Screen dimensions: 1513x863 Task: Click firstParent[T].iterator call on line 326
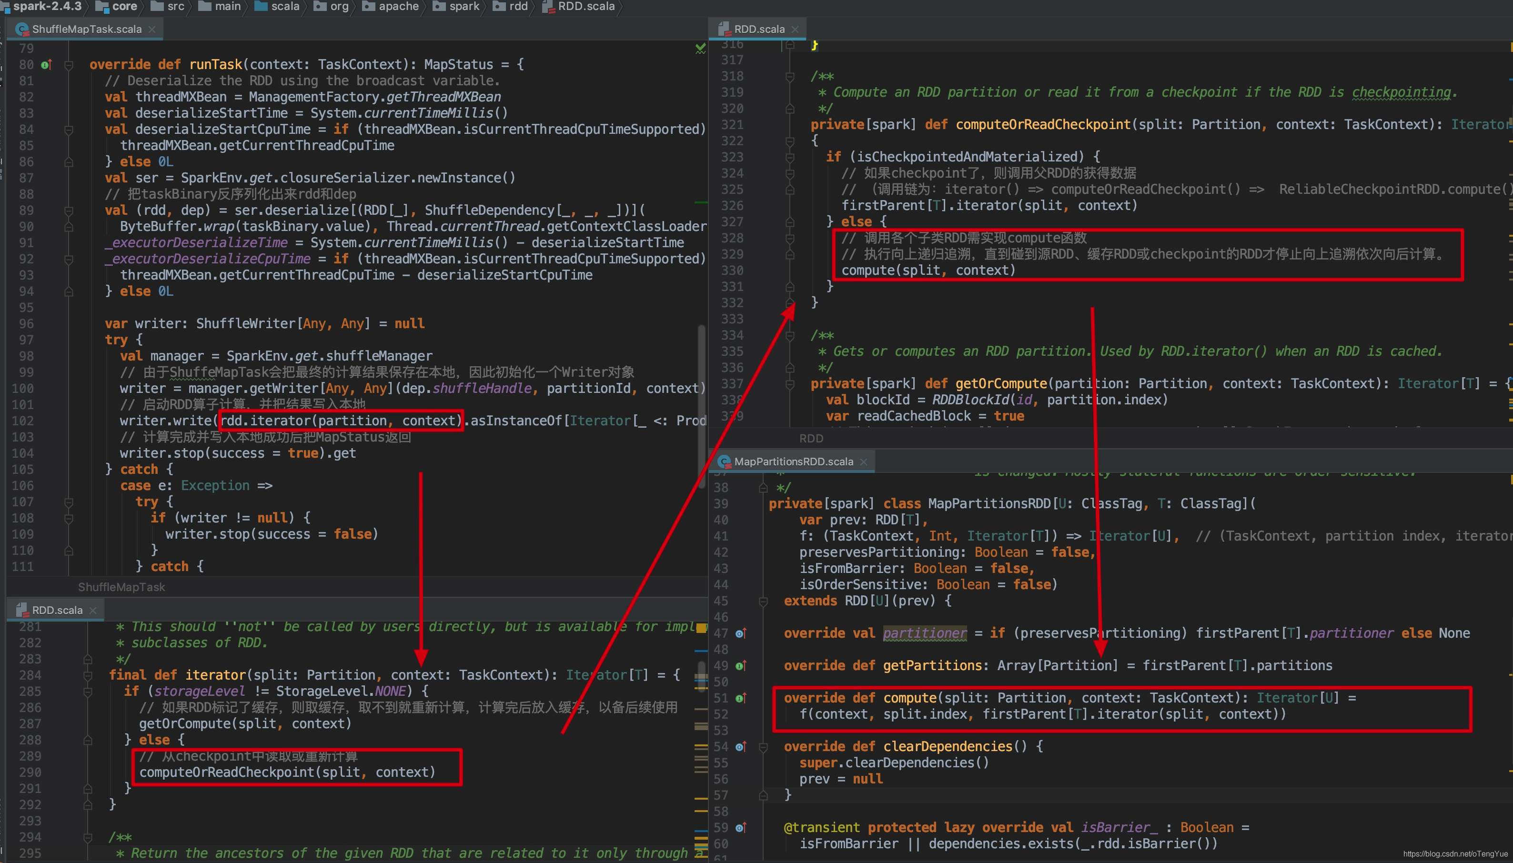(989, 206)
